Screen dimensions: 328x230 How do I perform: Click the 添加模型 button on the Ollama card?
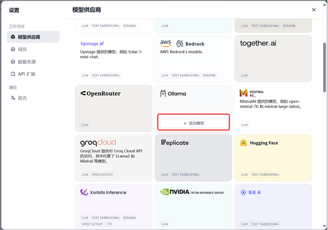(194, 123)
